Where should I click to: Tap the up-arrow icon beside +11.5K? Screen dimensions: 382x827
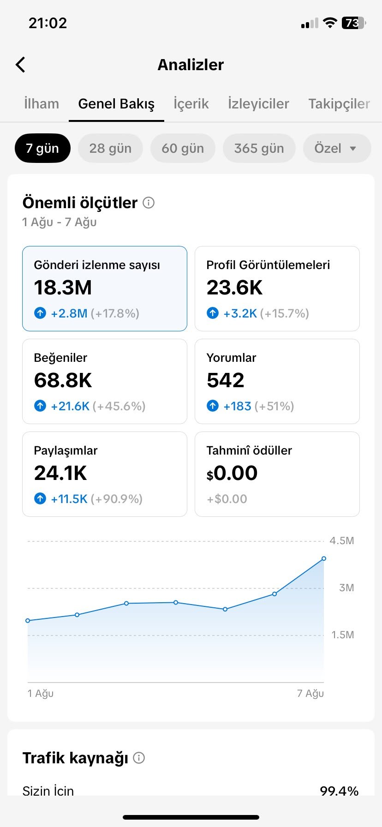[x=40, y=499]
